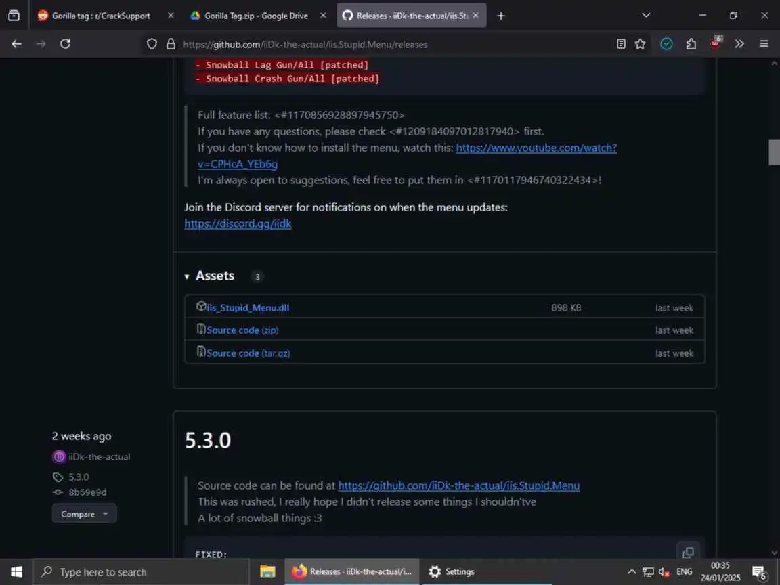Open the Extensions puzzle icon

pyautogui.click(x=691, y=44)
